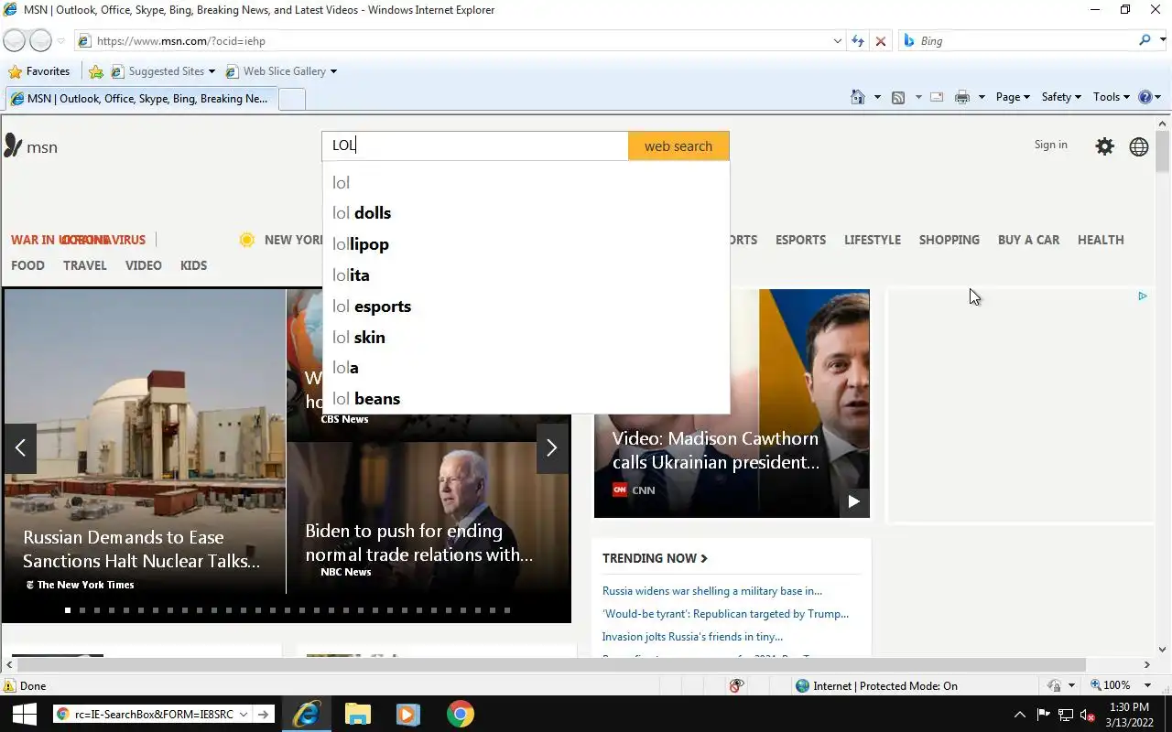Screen dimensions: 1172x732
Task: Click the Add to Favorites Bar icon
Action: pyautogui.click(x=96, y=71)
